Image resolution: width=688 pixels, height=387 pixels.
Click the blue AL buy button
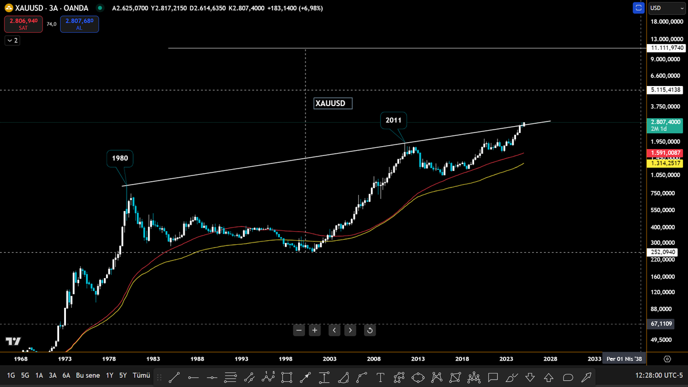point(79,24)
